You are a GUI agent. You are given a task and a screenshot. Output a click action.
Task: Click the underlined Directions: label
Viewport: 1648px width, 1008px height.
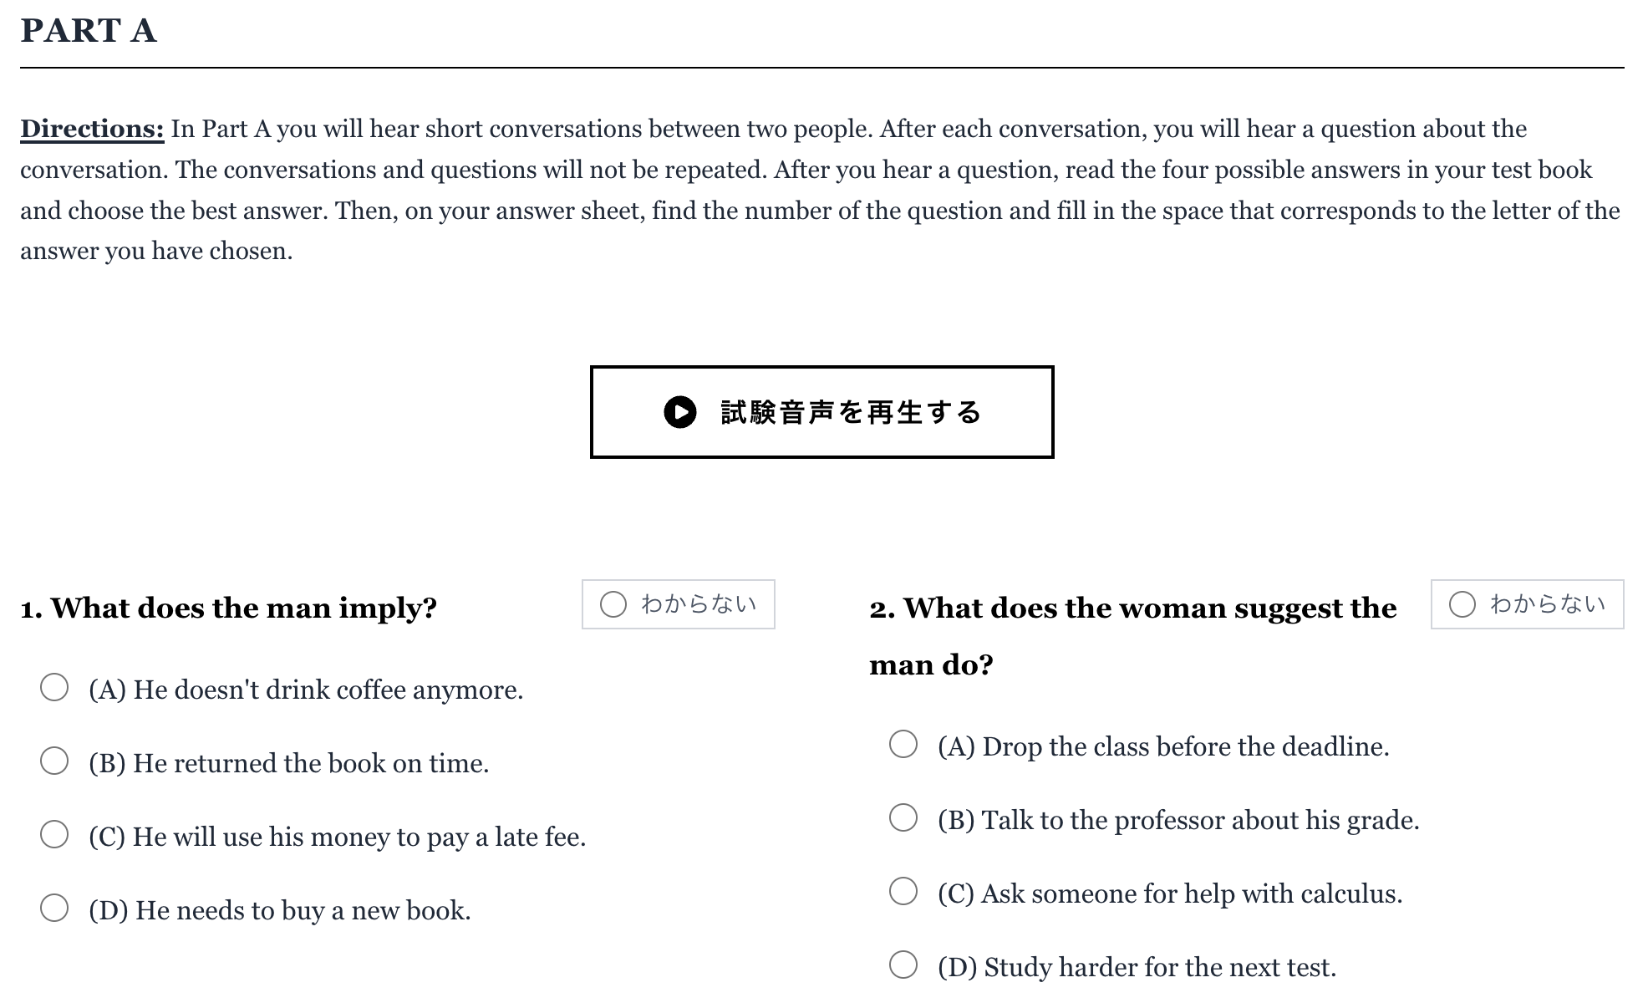click(x=92, y=130)
